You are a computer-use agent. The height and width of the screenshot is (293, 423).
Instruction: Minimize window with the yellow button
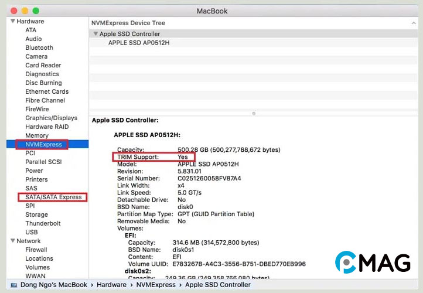click(x=25, y=11)
